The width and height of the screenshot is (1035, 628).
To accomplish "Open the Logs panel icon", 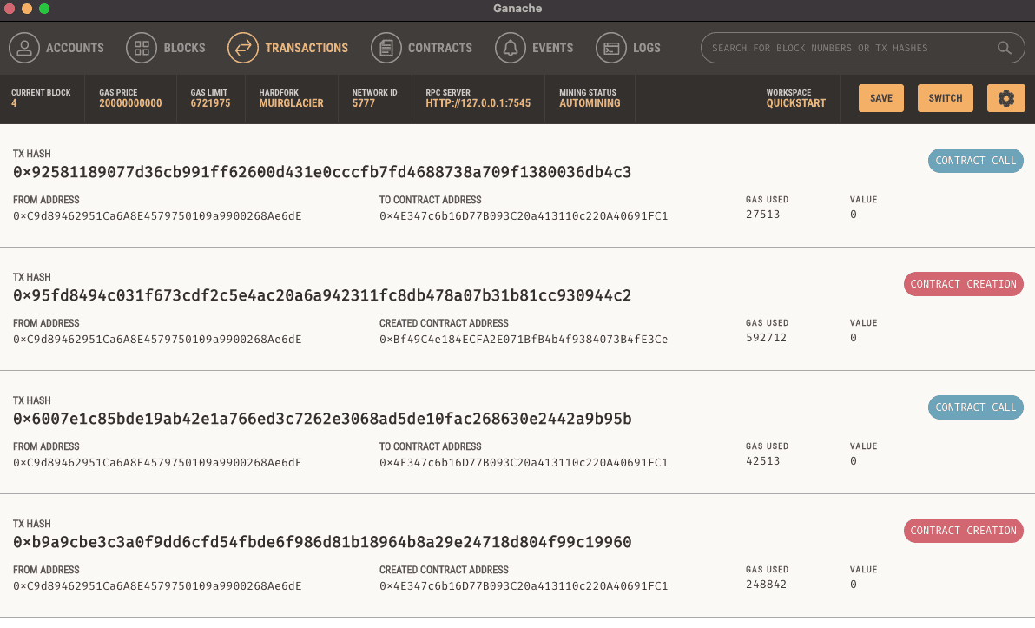I will 610,48.
